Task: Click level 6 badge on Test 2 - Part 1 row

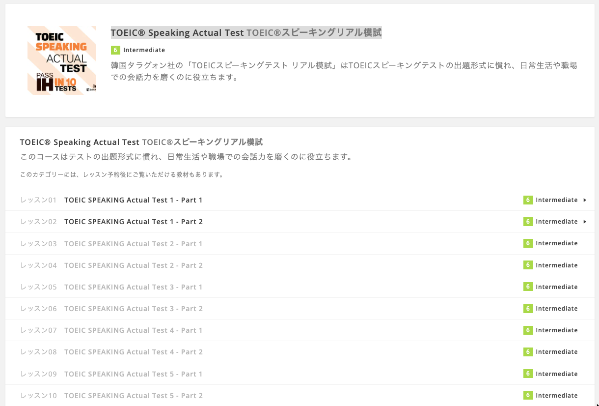Action: (528, 243)
